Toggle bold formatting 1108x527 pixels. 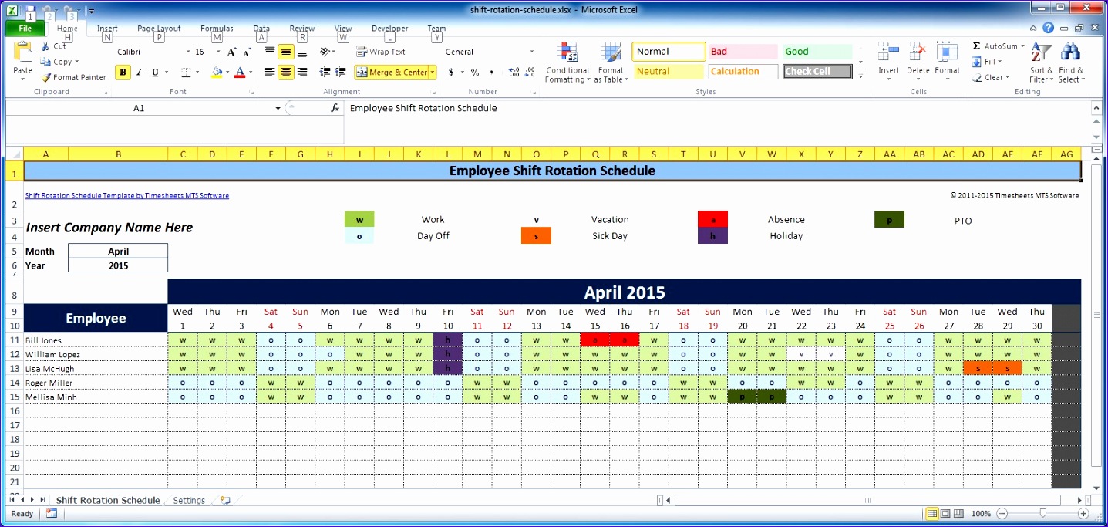[x=122, y=72]
